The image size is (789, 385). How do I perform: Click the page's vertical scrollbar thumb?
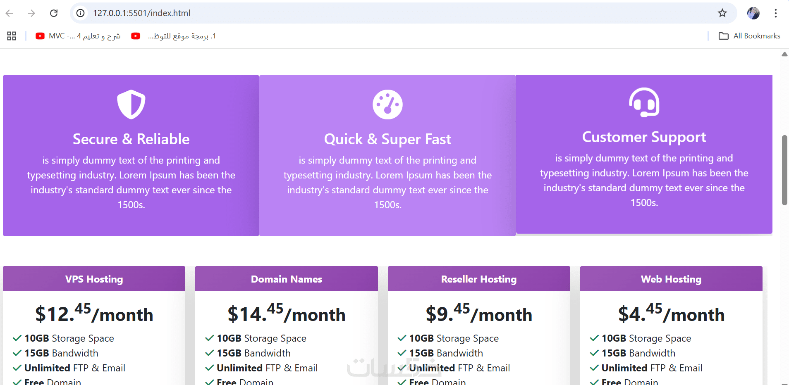[784, 170]
